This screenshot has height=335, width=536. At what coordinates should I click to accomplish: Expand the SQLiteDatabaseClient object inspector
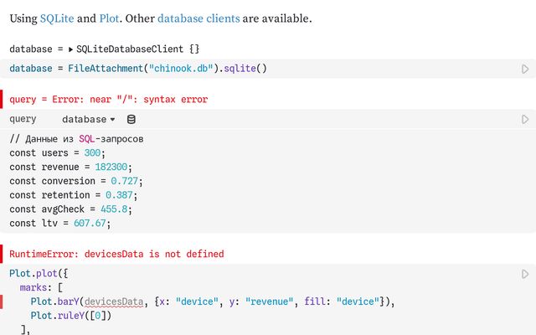[x=71, y=49]
